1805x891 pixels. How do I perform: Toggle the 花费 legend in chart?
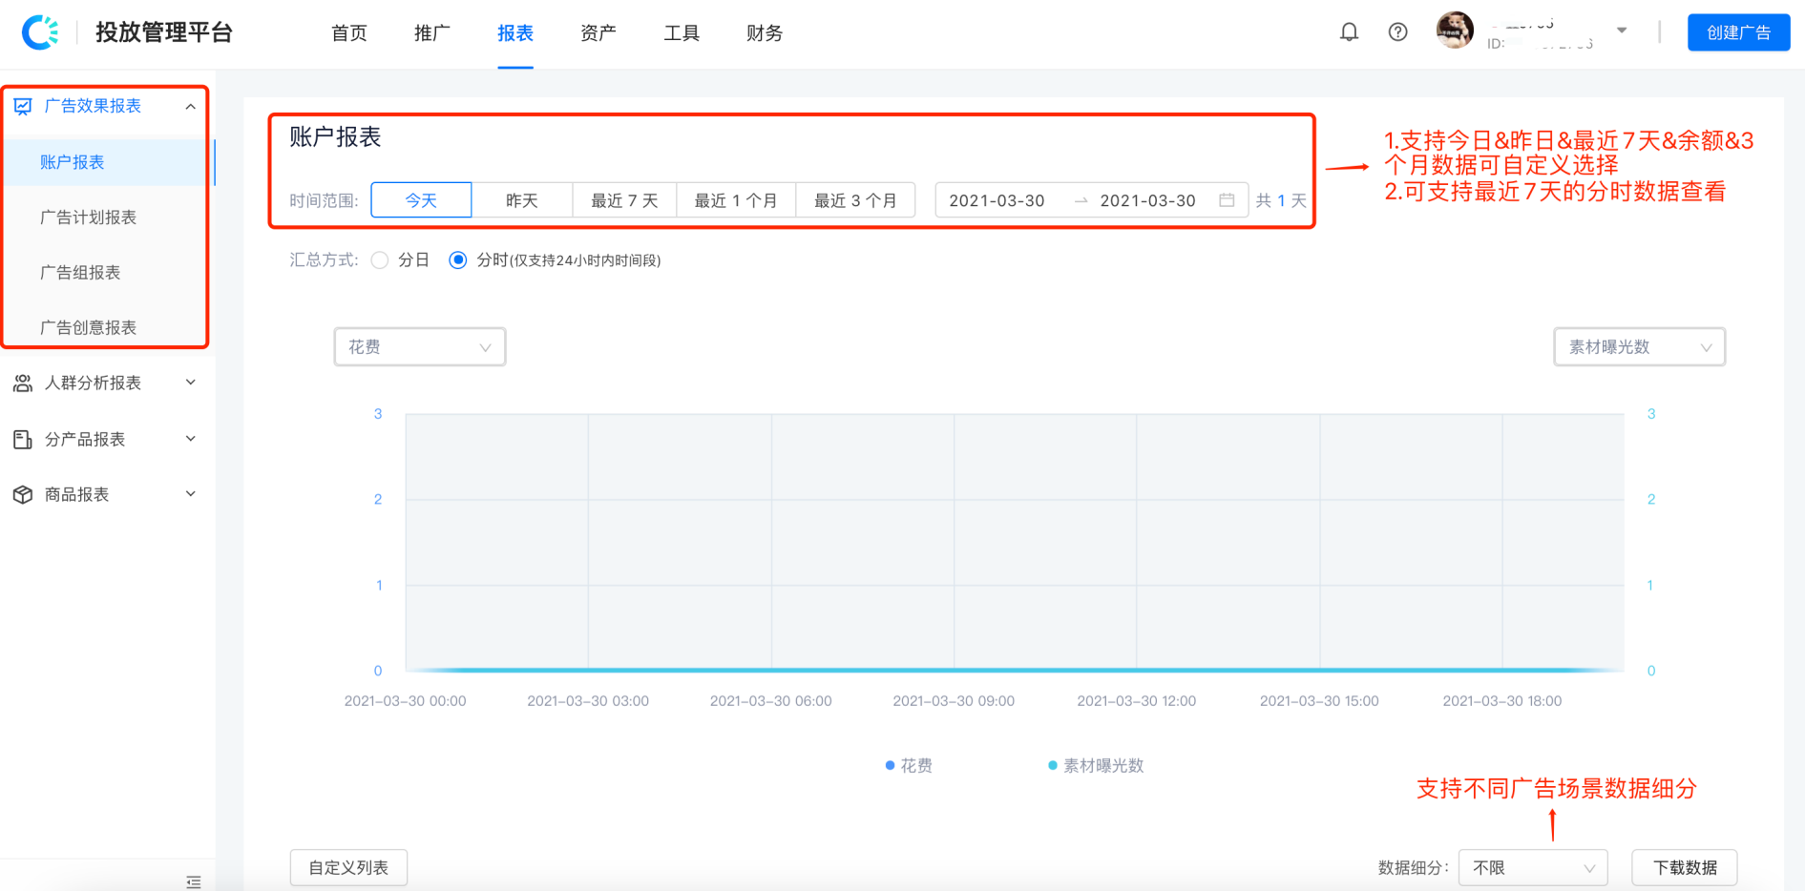[910, 765]
